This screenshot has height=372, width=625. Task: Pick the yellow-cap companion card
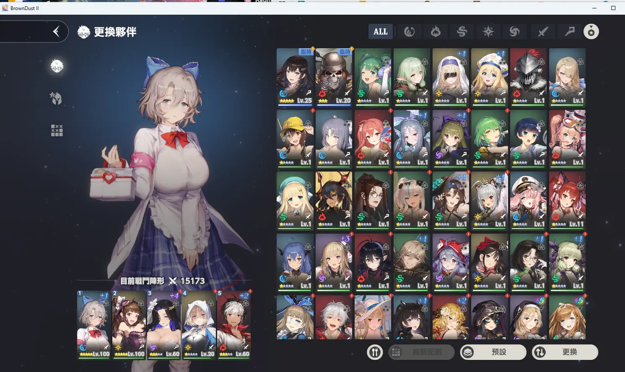click(295, 139)
